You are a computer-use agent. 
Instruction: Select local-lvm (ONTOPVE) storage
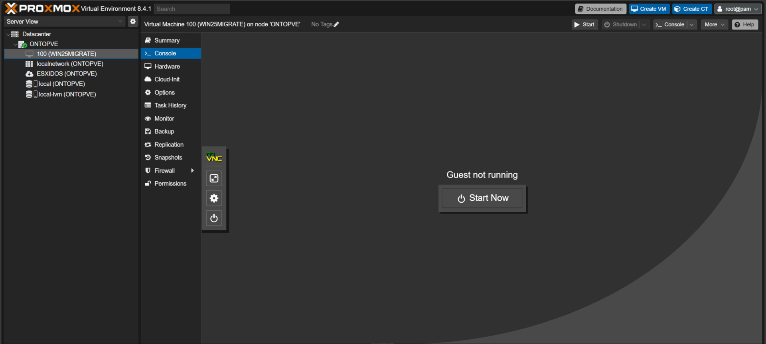pos(67,94)
